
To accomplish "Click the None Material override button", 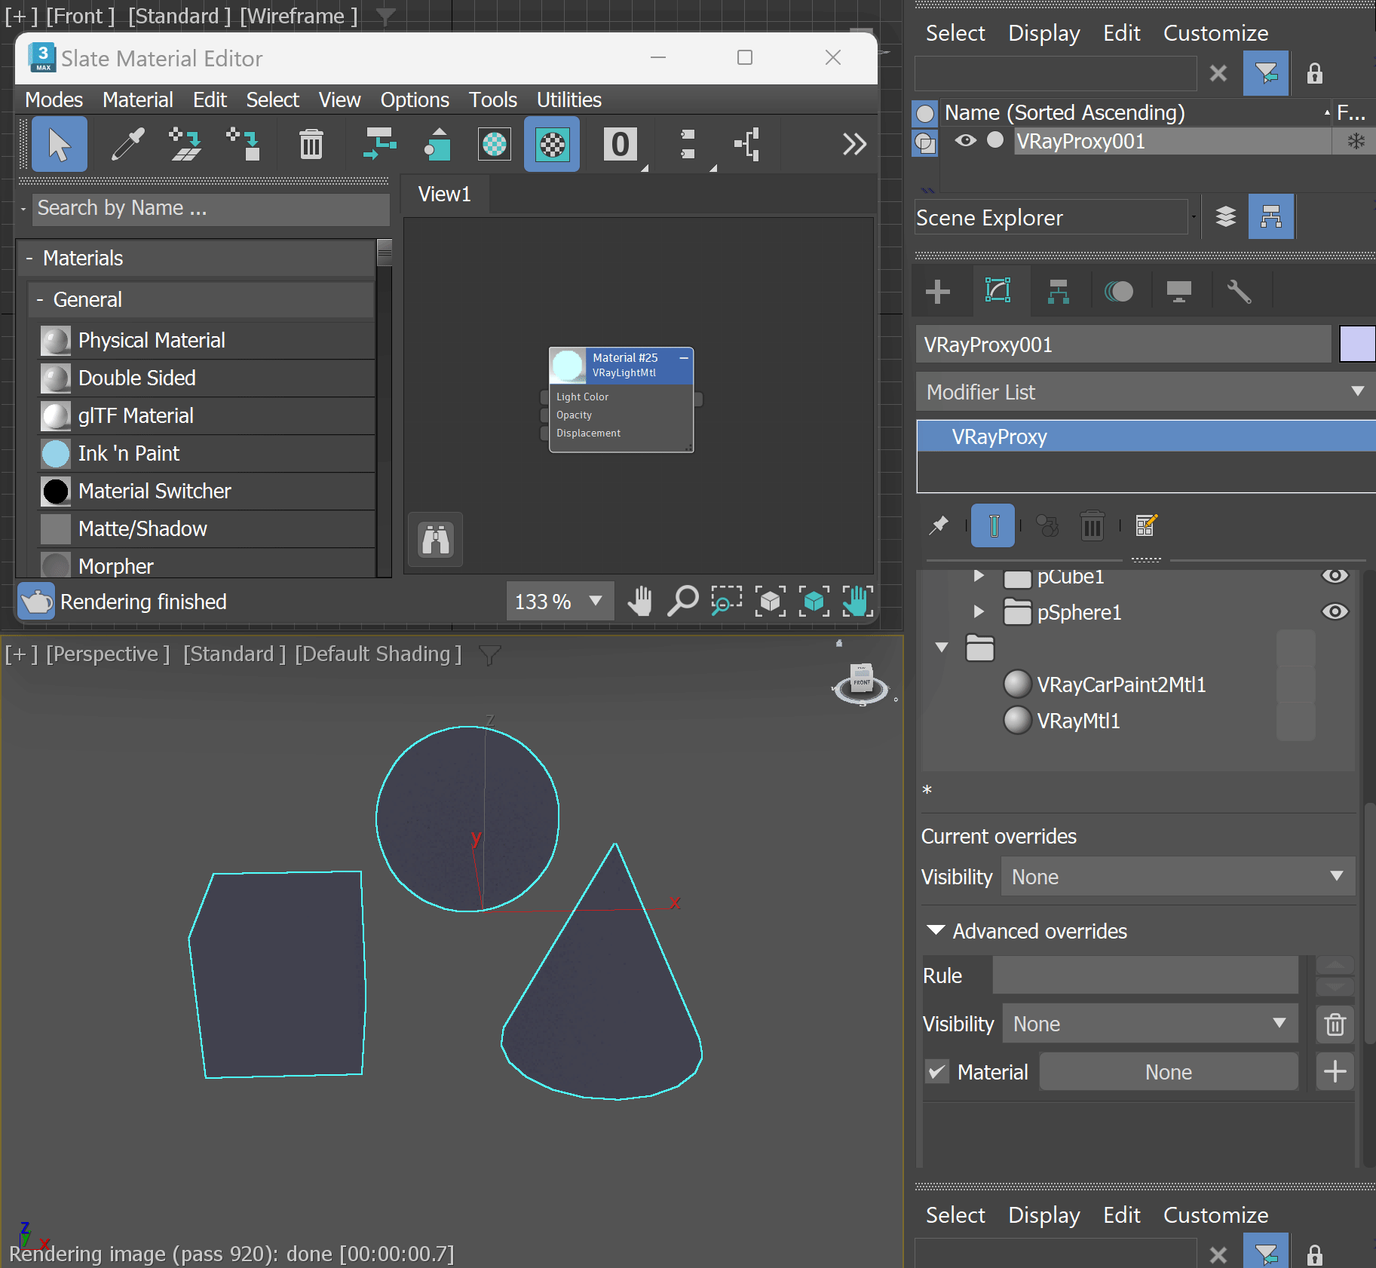I will click(x=1167, y=1071).
